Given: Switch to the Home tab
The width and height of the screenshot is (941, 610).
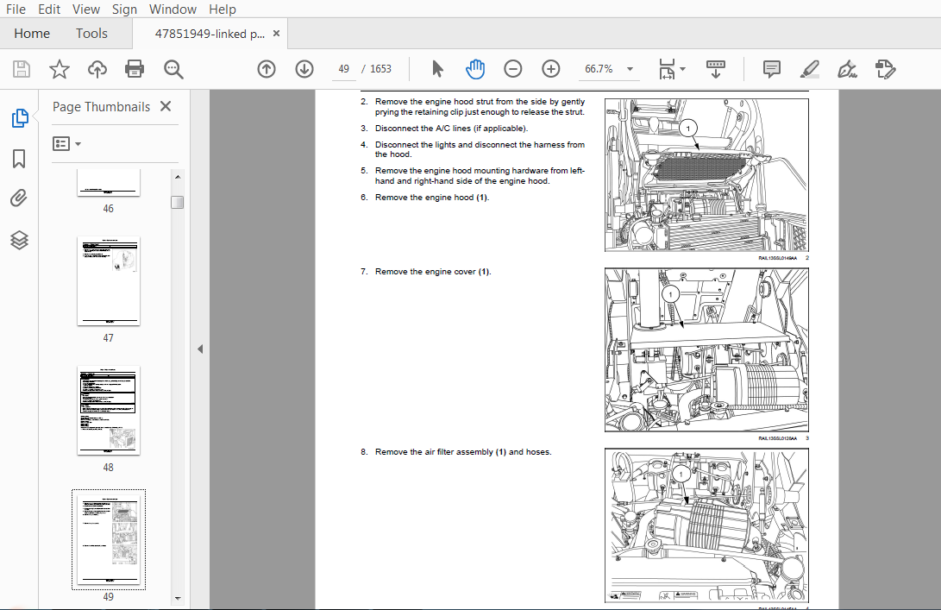Looking at the screenshot, I should click(x=32, y=34).
